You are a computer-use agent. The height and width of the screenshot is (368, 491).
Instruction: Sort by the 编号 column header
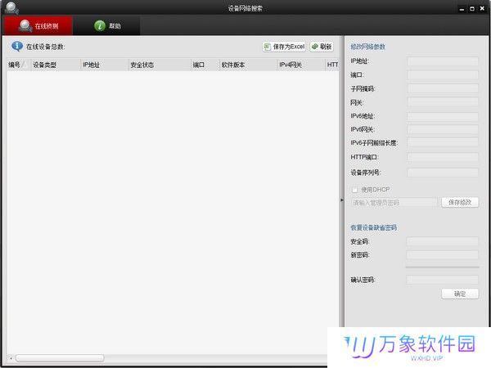[18, 65]
